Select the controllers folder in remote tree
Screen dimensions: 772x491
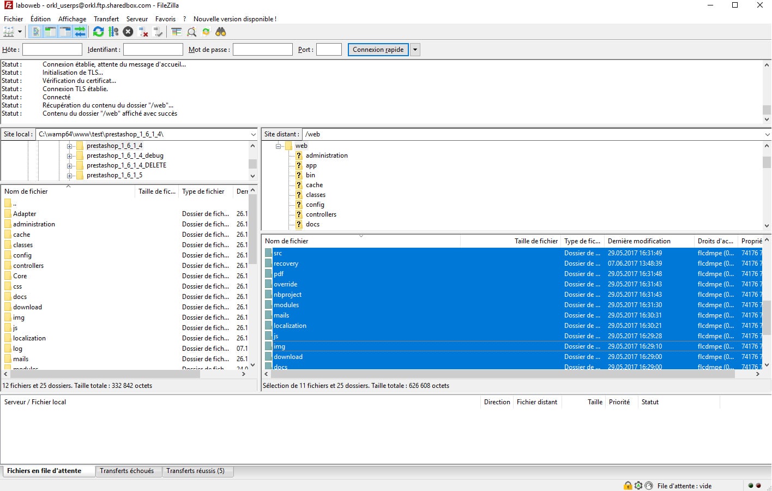pyautogui.click(x=321, y=214)
